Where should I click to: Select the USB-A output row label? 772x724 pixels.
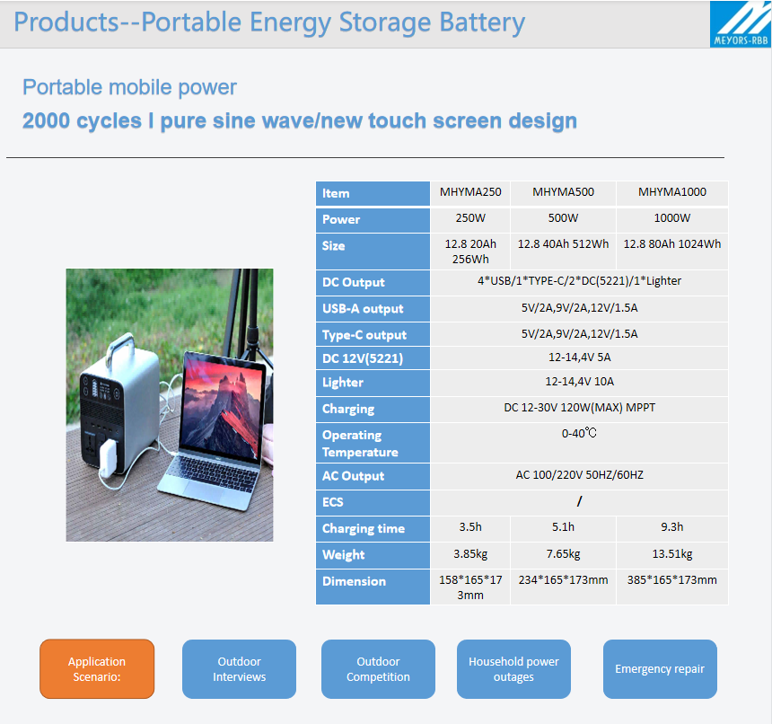coord(373,309)
